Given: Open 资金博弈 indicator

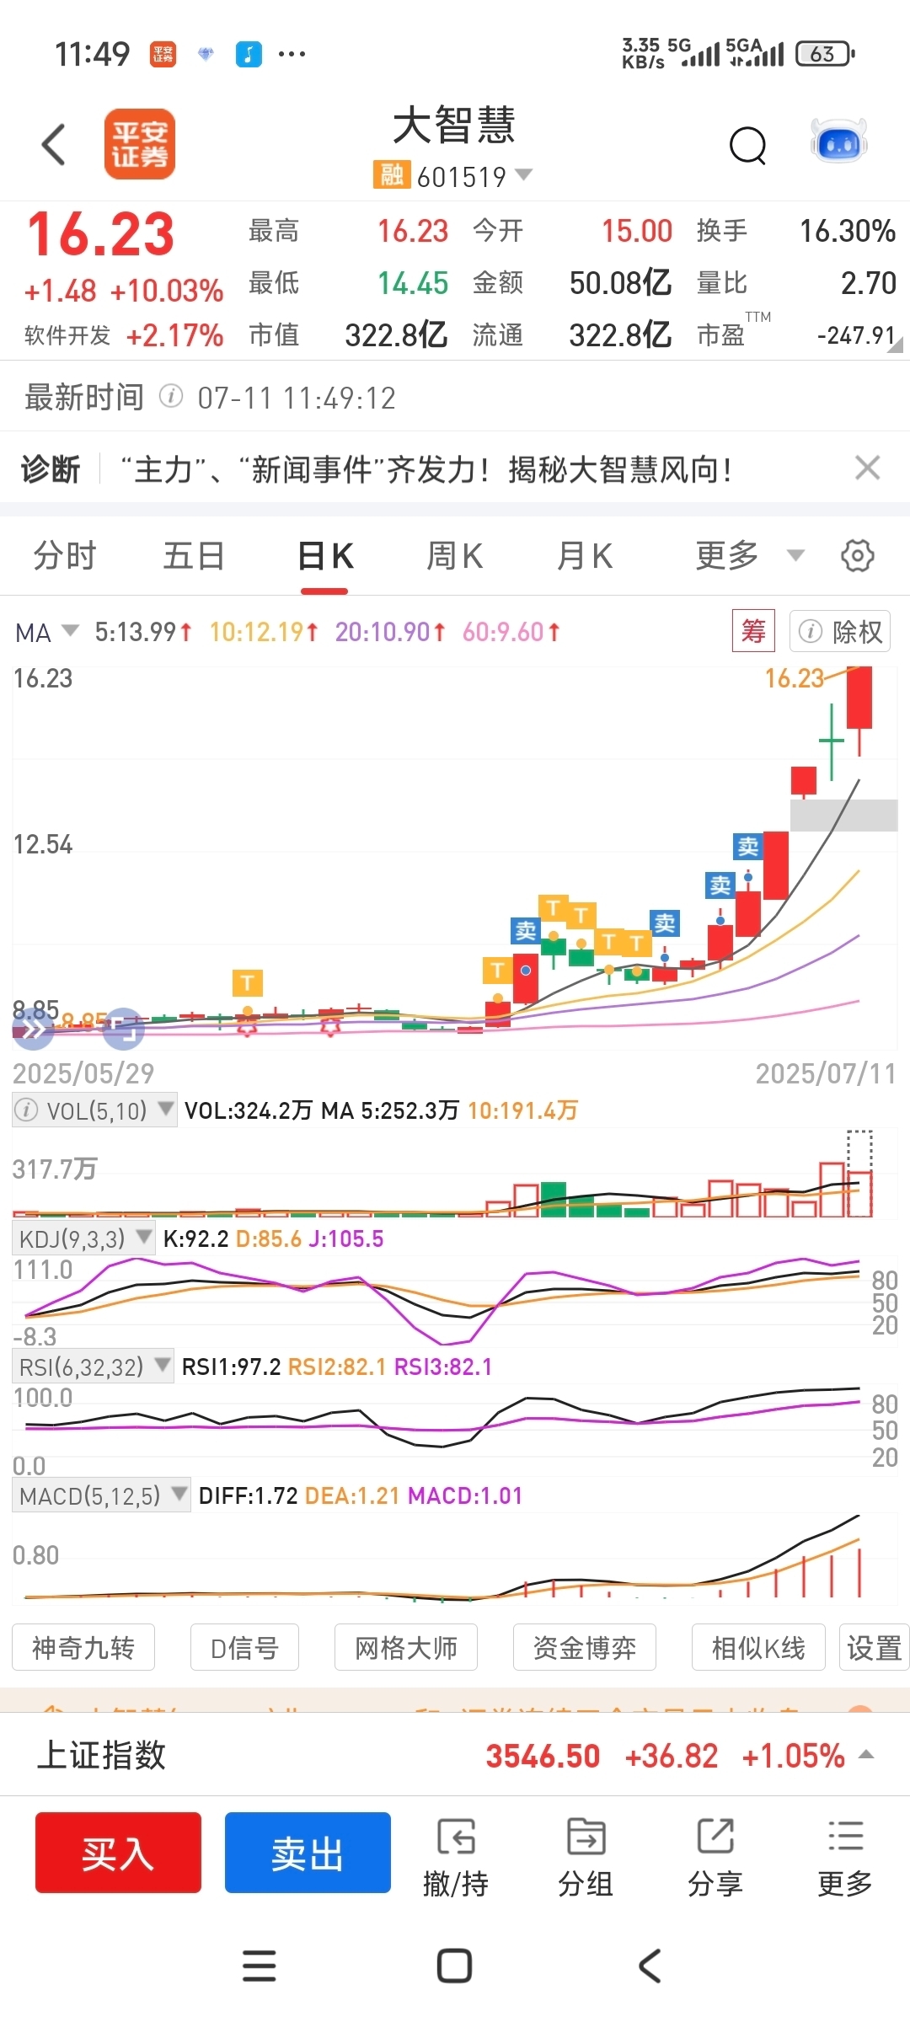Looking at the screenshot, I should click(x=585, y=1647).
